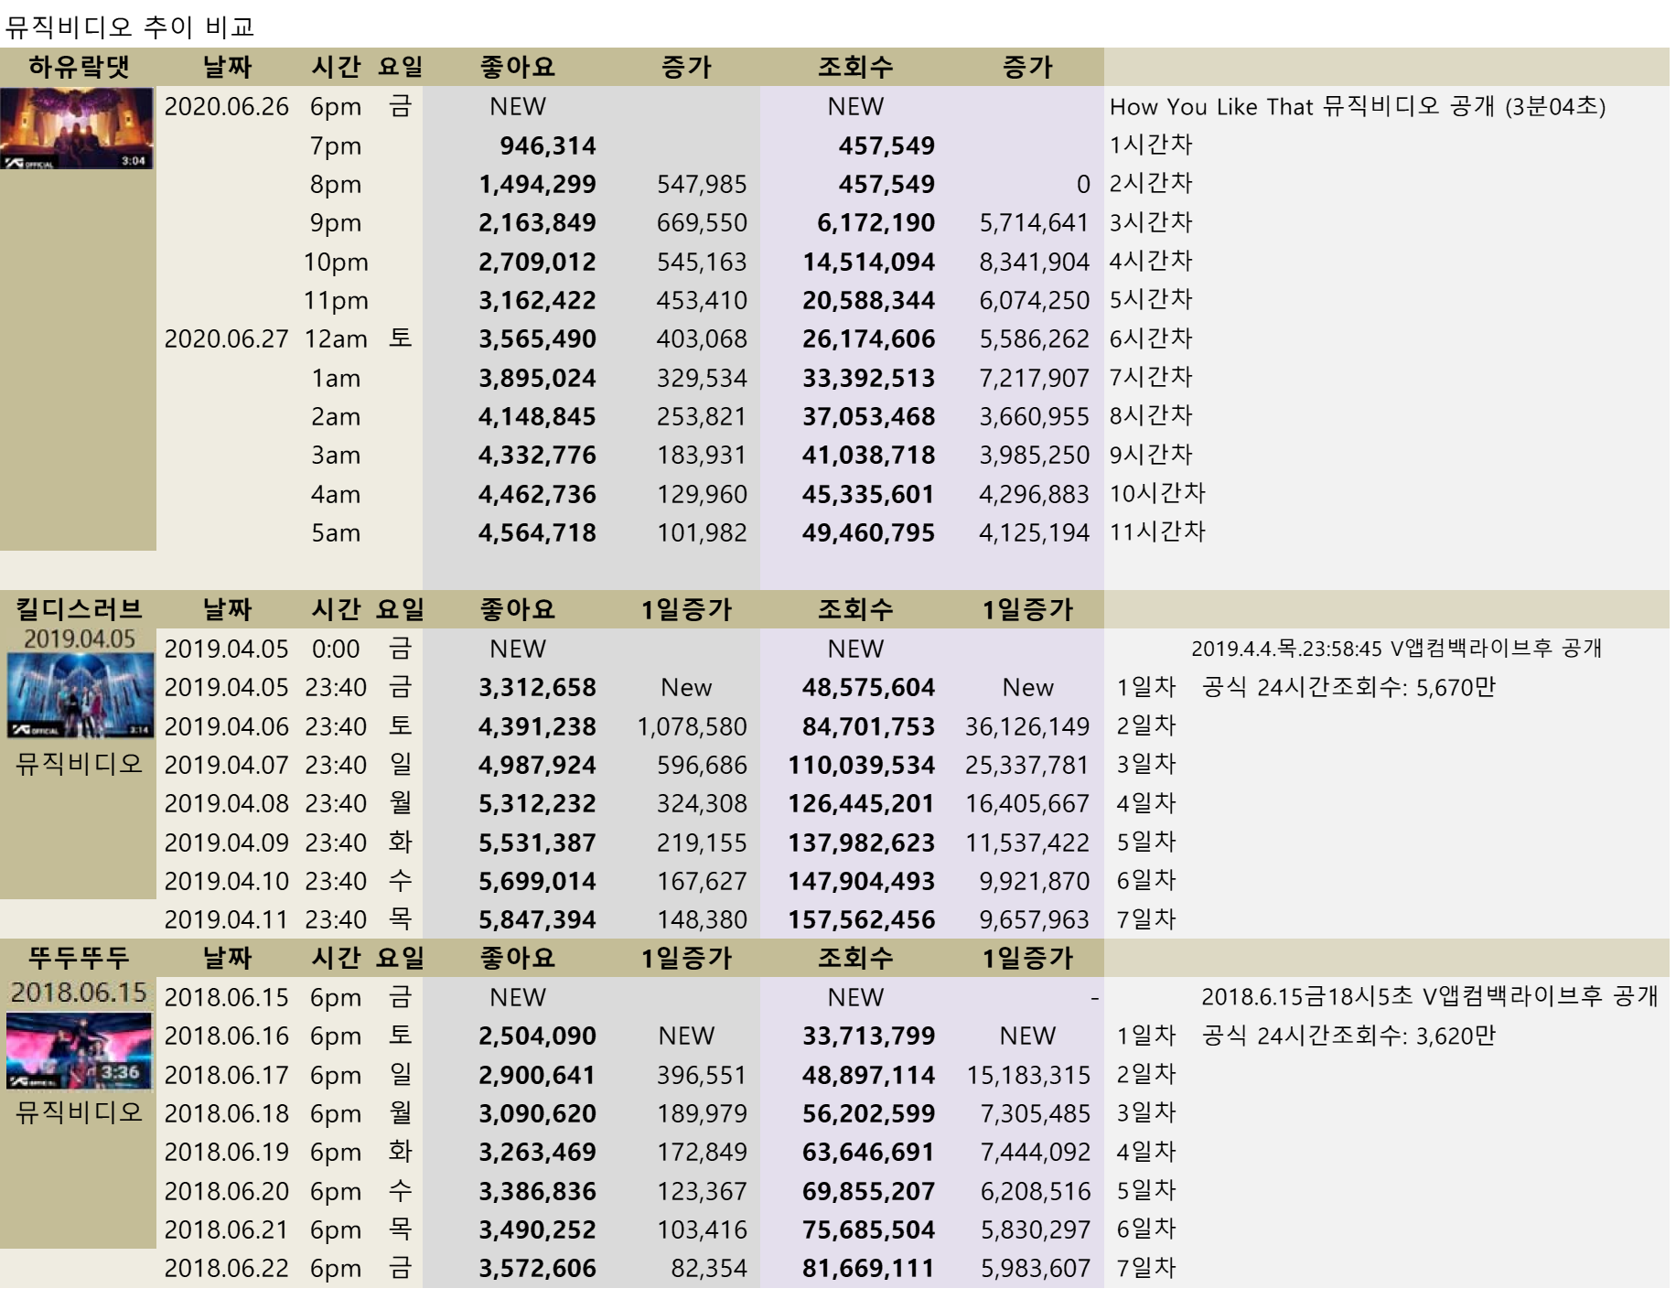Screen dimensions: 1676x1299
Task: Select likes cell 2,504,090
Action: coord(537,1036)
